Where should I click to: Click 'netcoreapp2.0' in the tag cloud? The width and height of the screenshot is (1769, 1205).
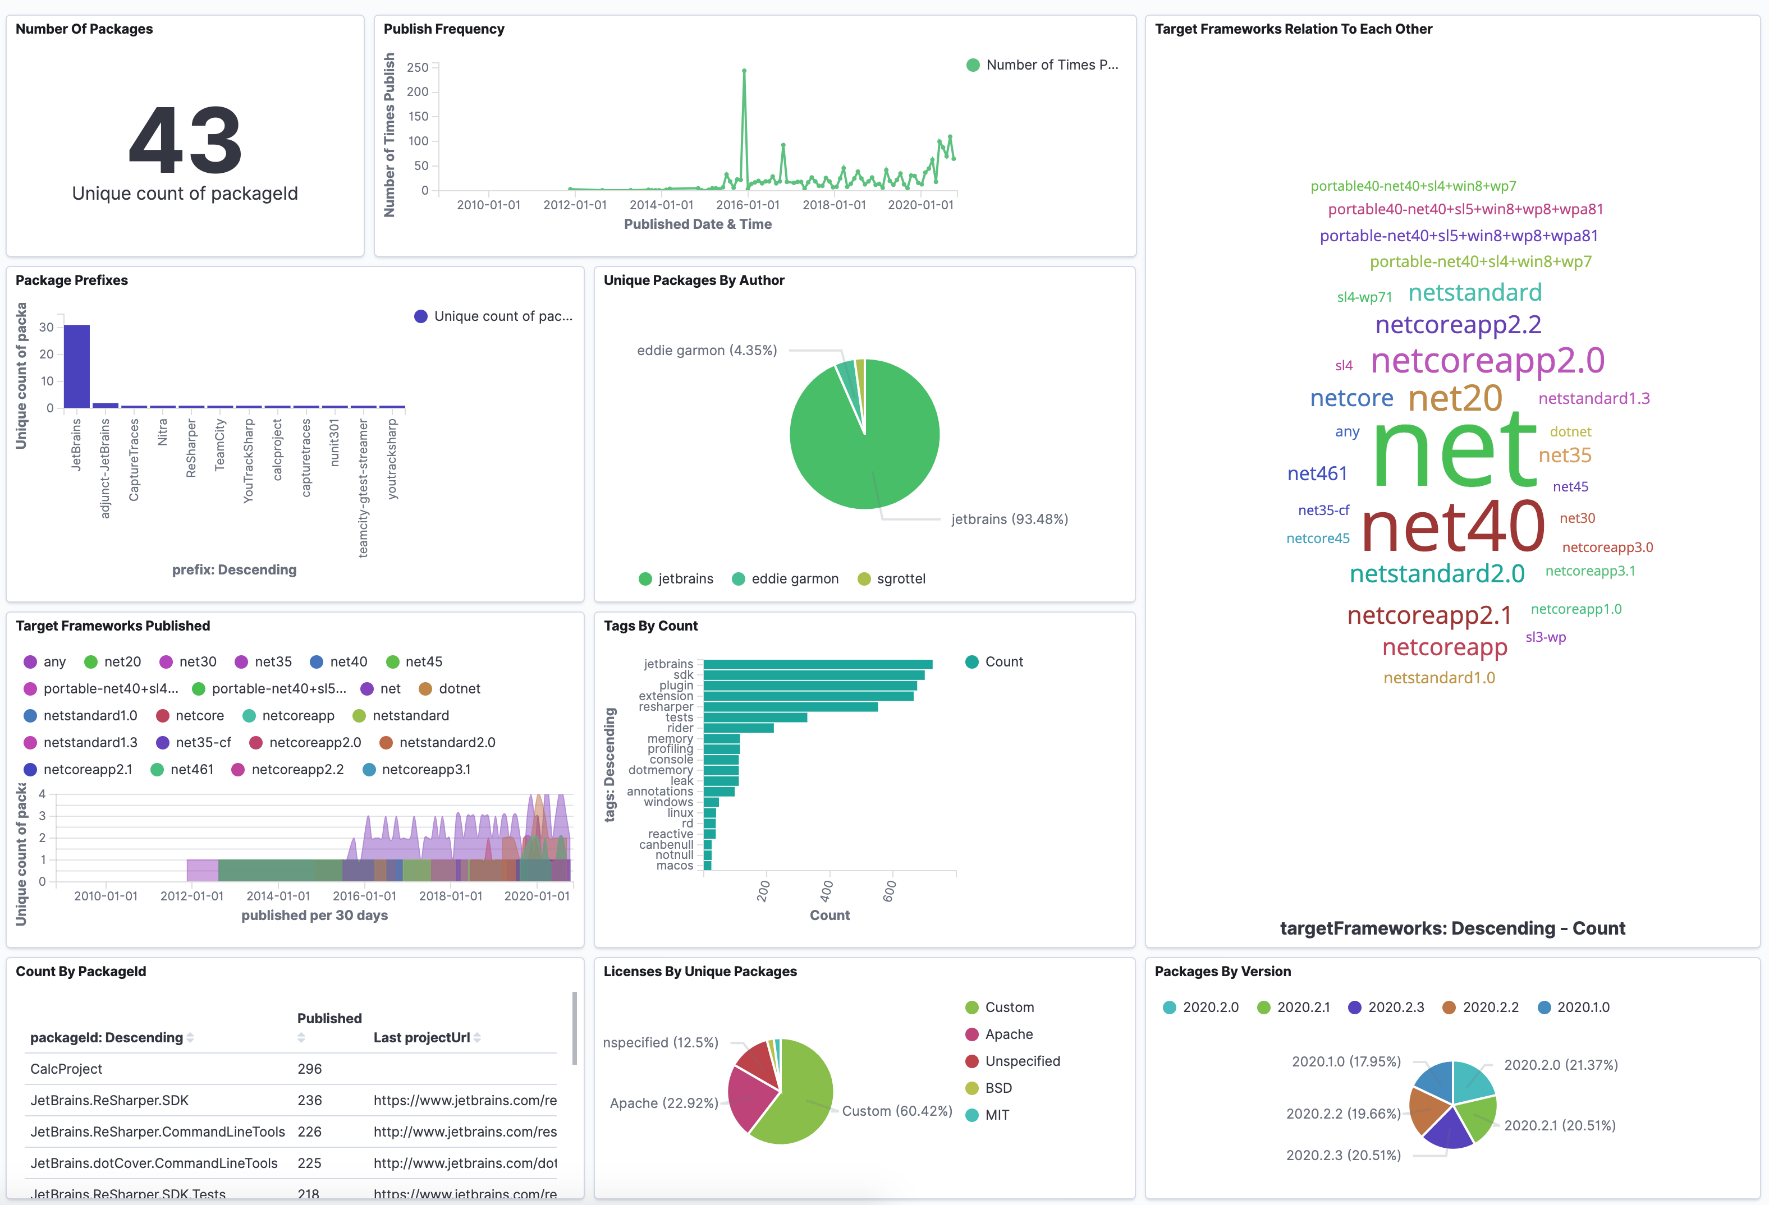(x=1487, y=361)
